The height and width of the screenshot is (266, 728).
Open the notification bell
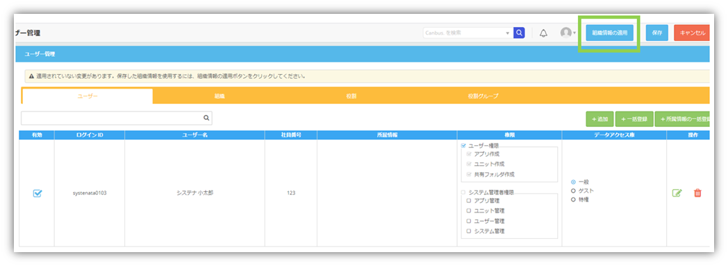tap(543, 33)
